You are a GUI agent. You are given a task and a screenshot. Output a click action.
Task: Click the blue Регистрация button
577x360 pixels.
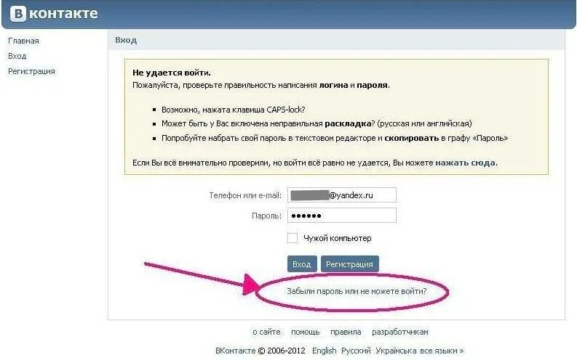349,264
